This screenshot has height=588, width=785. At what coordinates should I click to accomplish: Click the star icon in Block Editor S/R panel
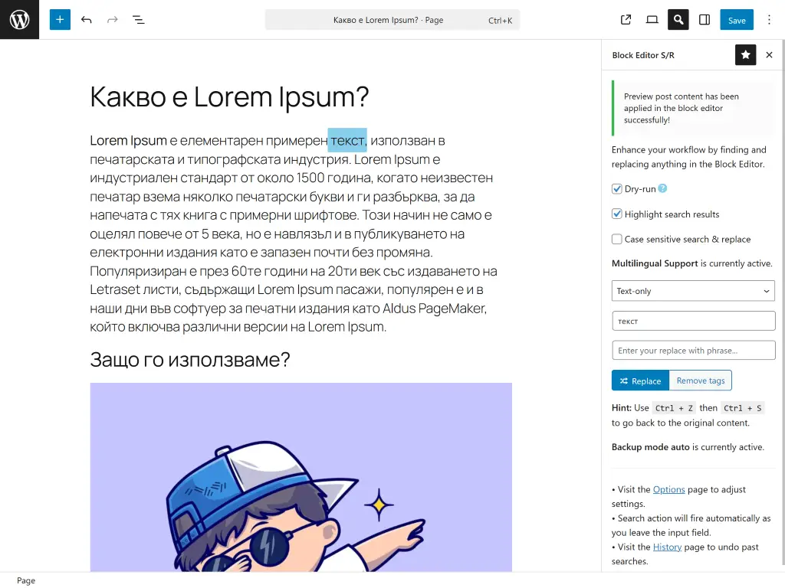(x=745, y=54)
